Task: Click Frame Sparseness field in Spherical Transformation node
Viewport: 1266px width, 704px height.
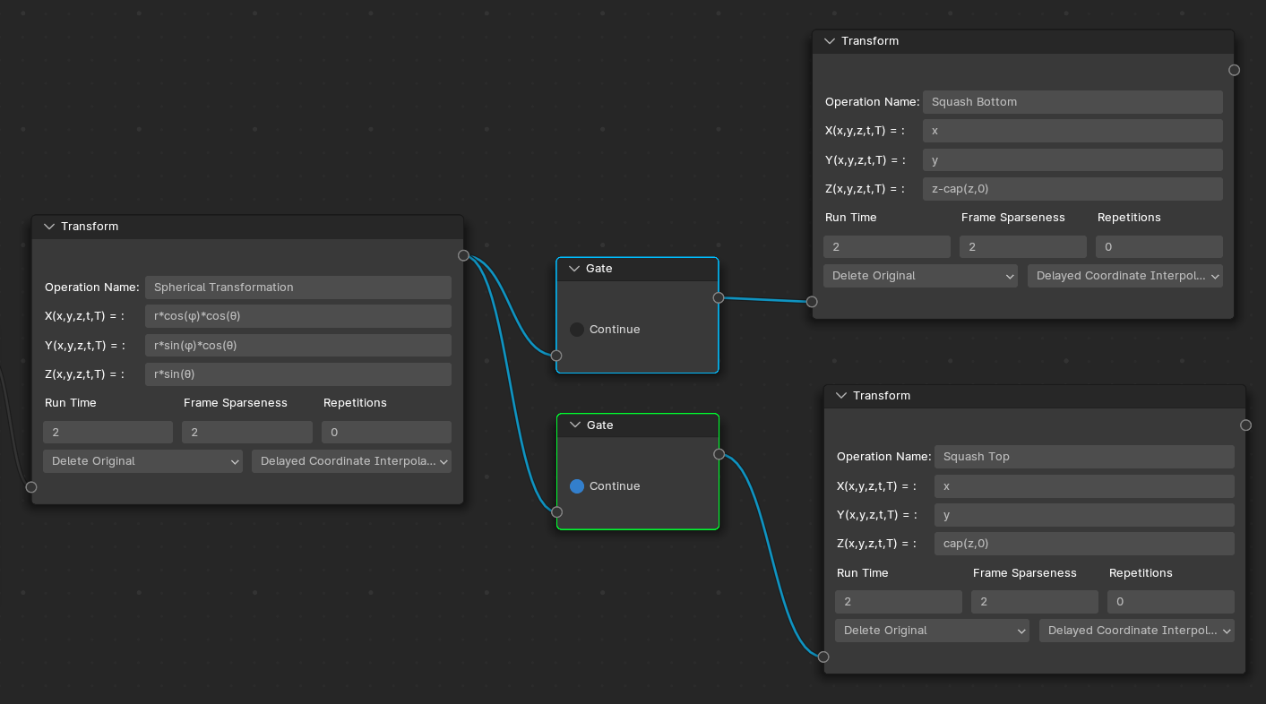Action: [x=247, y=433]
